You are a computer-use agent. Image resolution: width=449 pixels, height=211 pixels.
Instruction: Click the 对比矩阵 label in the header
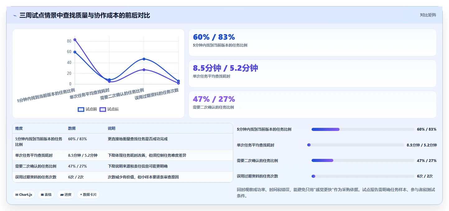point(428,15)
